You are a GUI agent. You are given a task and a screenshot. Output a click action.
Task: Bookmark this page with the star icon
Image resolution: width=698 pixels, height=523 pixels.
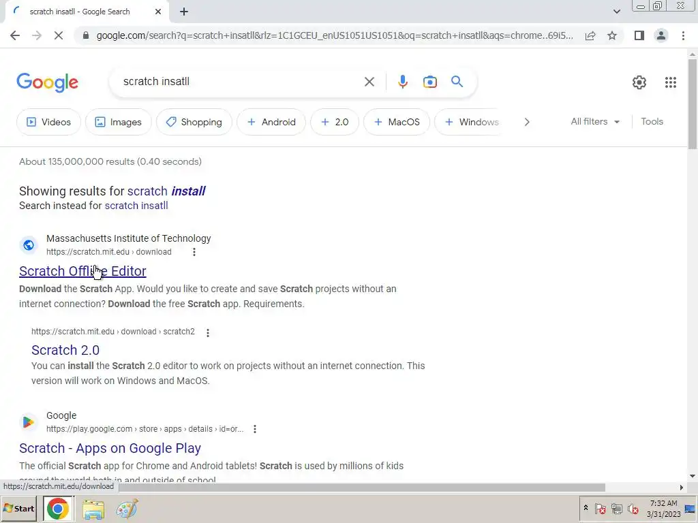tap(612, 35)
